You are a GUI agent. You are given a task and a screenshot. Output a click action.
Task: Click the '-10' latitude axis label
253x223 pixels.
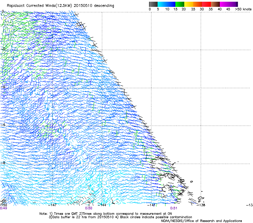click(3, 201)
